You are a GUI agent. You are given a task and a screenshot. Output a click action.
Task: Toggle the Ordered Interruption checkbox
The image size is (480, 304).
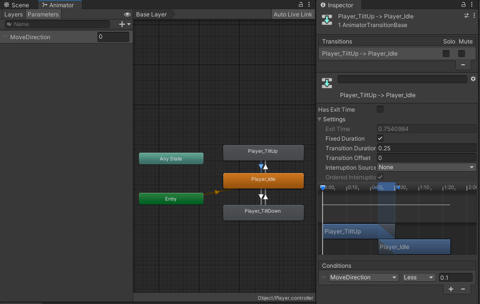click(x=380, y=177)
